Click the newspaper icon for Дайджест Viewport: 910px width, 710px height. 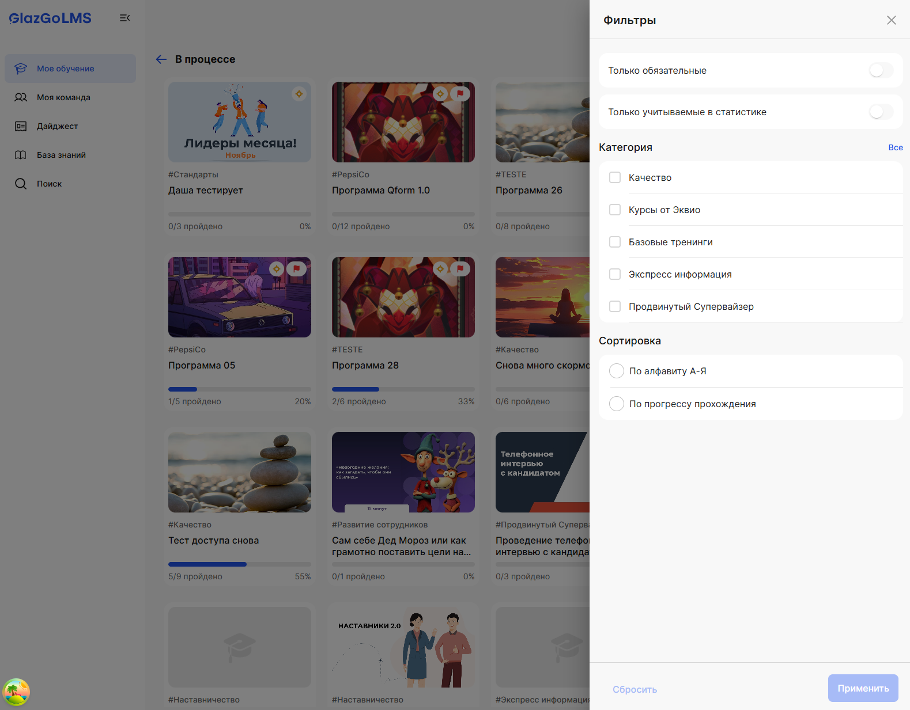point(21,126)
